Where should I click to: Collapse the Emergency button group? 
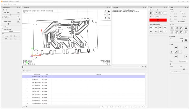[x=149, y=17]
